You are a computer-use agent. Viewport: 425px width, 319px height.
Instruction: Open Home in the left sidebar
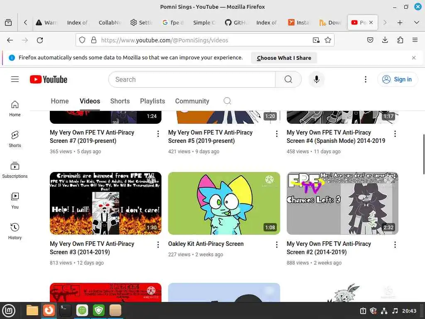pyautogui.click(x=15, y=109)
